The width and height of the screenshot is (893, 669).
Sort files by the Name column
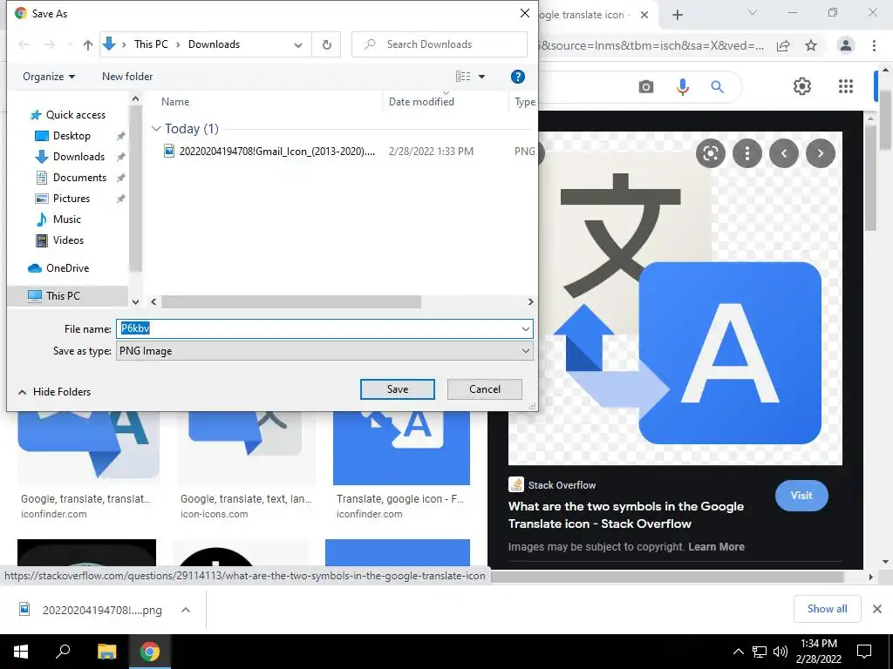(x=174, y=102)
